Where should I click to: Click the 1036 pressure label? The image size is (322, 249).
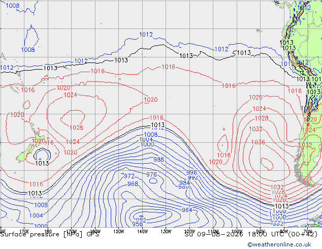pyautogui.click(x=258, y=142)
